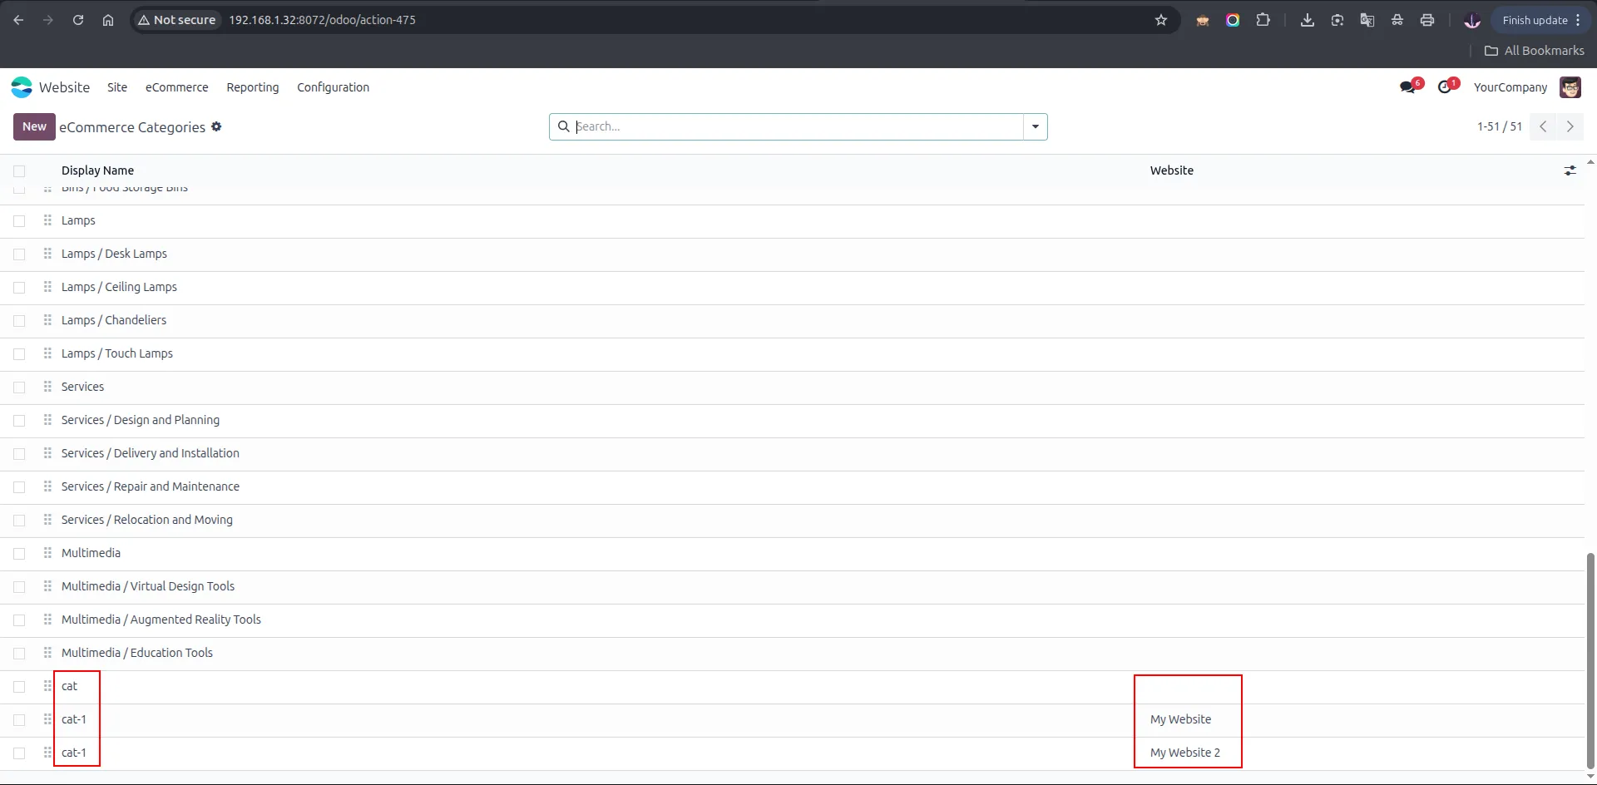Open the eCommerce menu
The height and width of the screenshot is (785, 1597).
point(177,87)
